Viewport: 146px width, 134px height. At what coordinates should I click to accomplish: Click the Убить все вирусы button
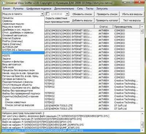[132, 14]
